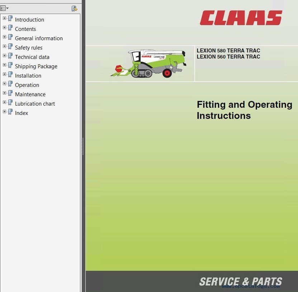Jump to the Index
The image size is (298, 292).
coord(22,113)
